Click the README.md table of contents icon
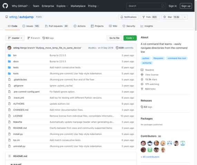This screenshot has width=197, height=165. (x=9, y=156)
